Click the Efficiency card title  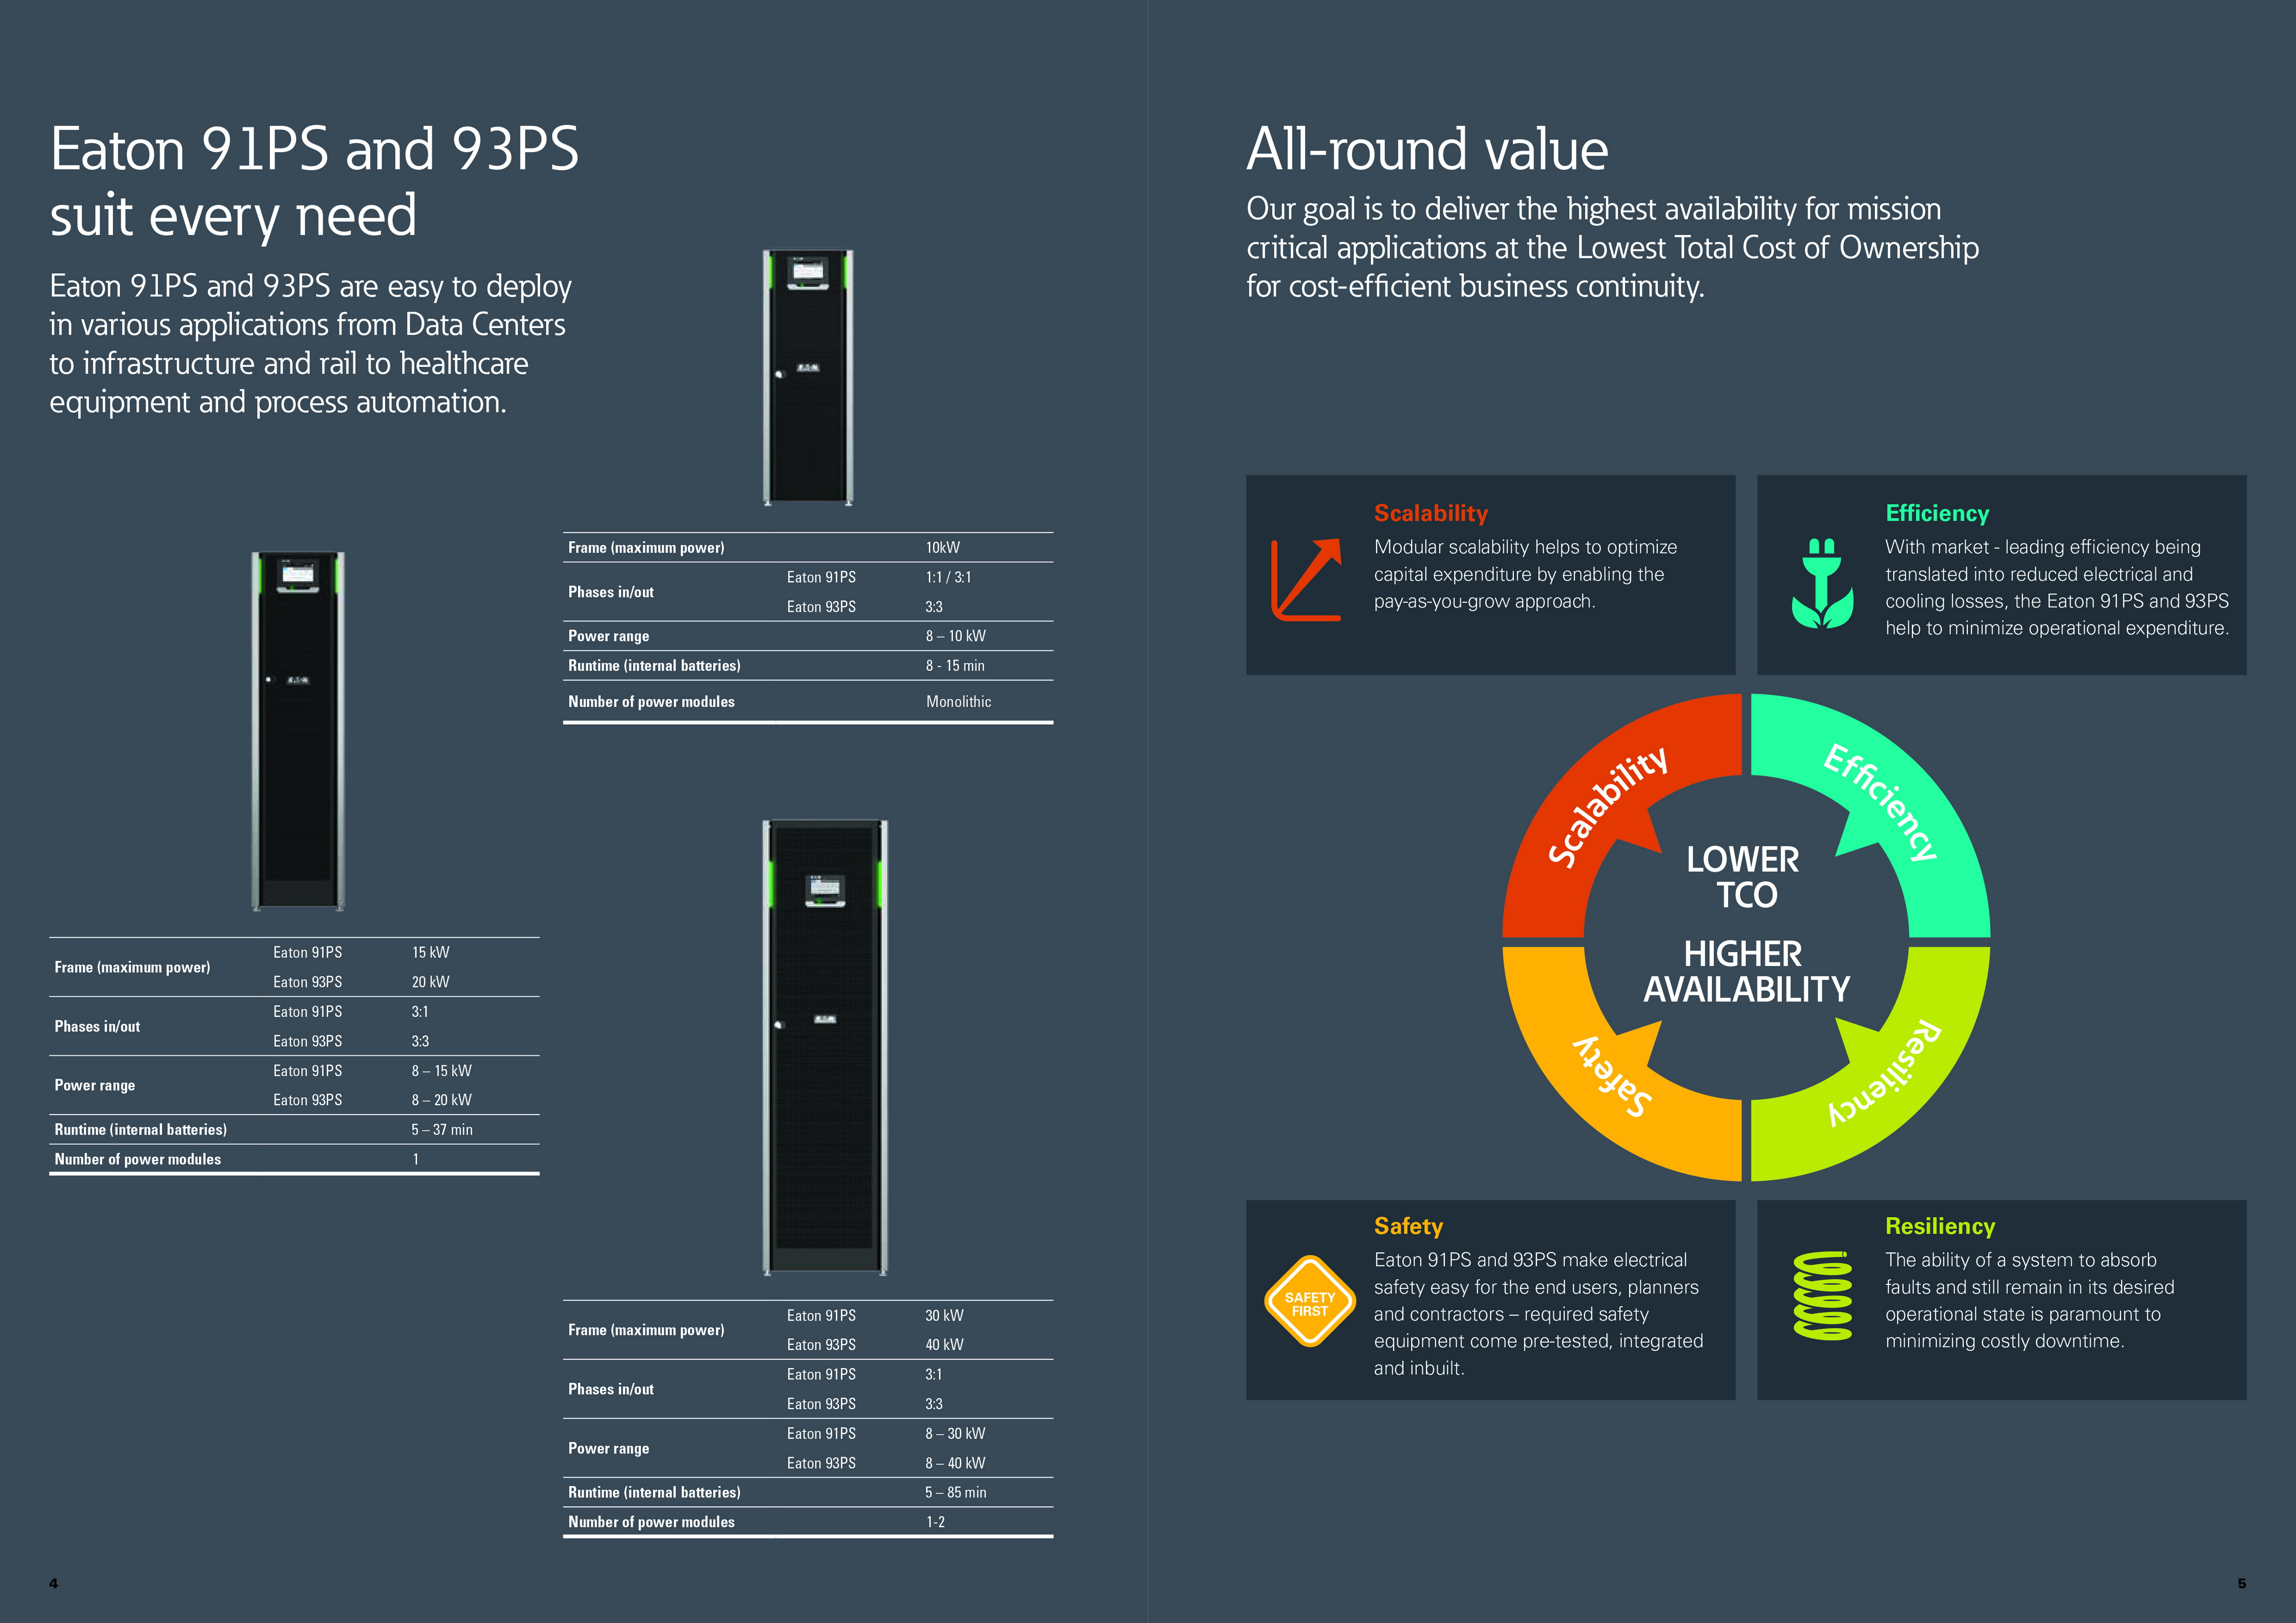point(1937,513)
